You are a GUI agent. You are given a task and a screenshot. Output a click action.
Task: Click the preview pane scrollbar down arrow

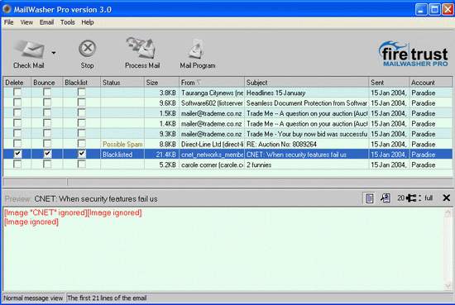pos(448,286)
